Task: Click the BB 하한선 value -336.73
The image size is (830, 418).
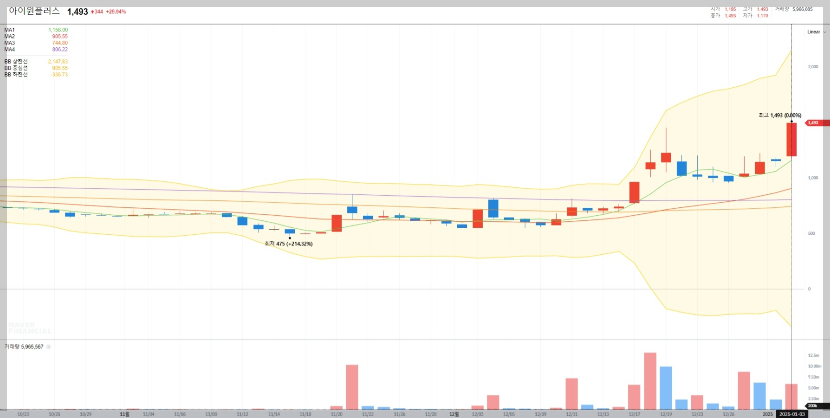Action: (x=59, y=74)
